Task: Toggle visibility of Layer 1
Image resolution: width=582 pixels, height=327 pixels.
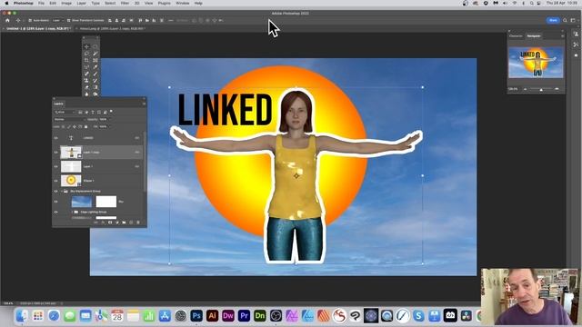Action: tap(56, 166)
